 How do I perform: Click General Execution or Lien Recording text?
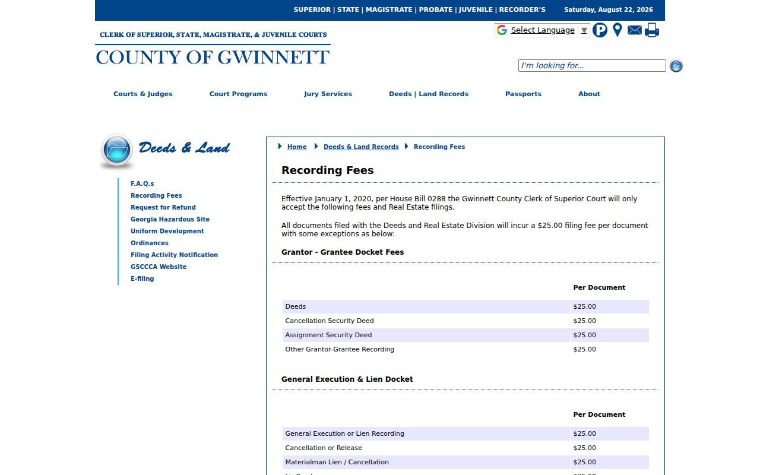click(x=344, y=433)
